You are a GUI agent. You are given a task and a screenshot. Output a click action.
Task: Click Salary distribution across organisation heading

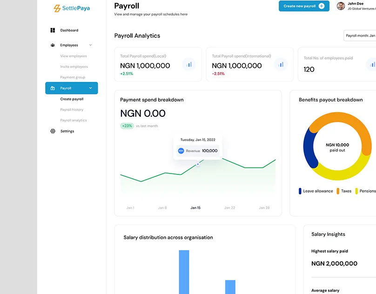tap(168, 237)
